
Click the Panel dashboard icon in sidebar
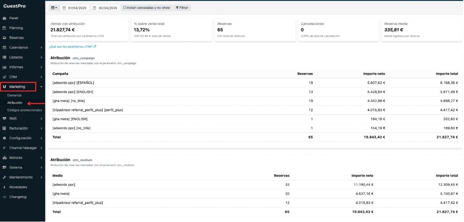click(4, 18)
